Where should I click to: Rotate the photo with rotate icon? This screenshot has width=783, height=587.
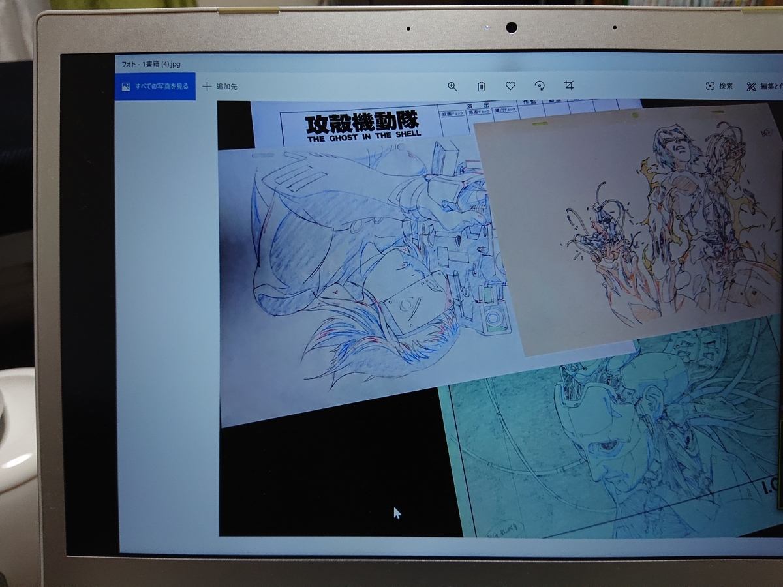(x=539, y=86)
